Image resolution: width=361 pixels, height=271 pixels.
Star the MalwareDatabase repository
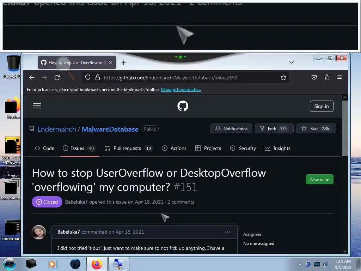click(x=316, y=128)
